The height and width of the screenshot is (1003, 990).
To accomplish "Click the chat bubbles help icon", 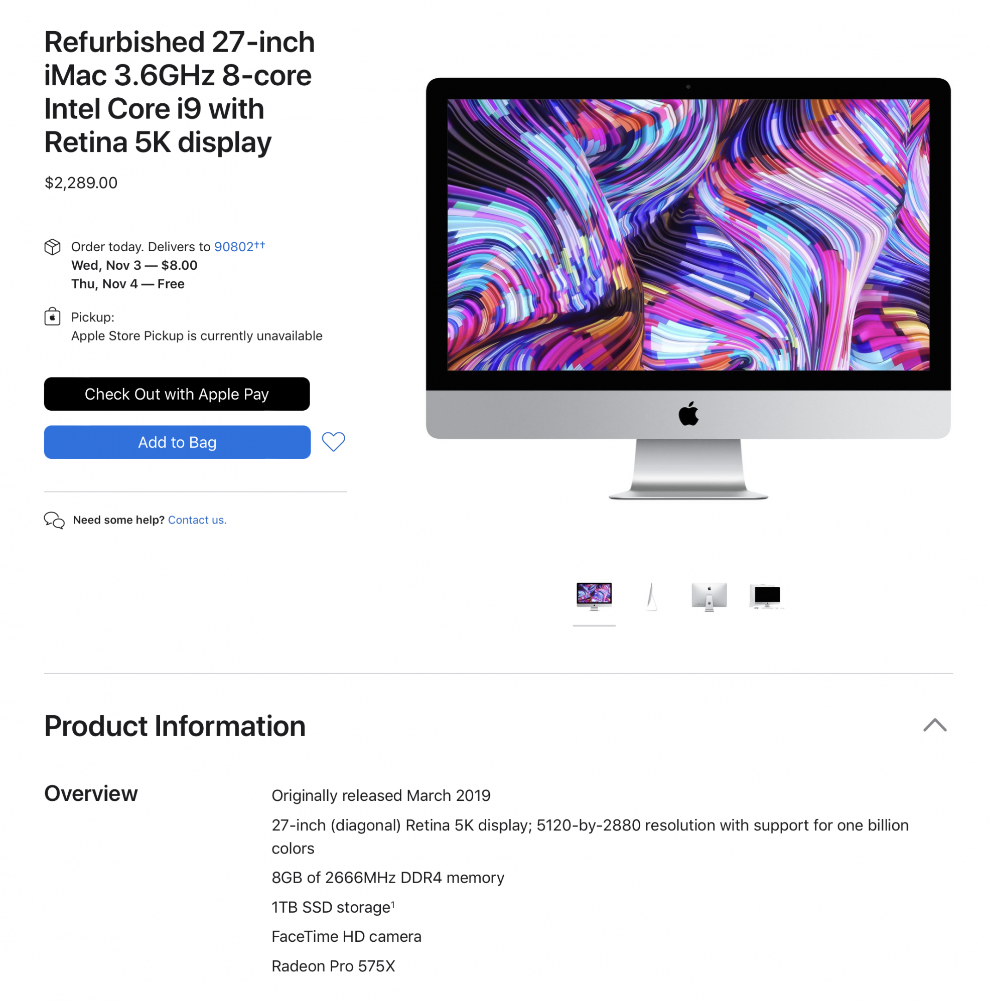I will pos(54,520).
